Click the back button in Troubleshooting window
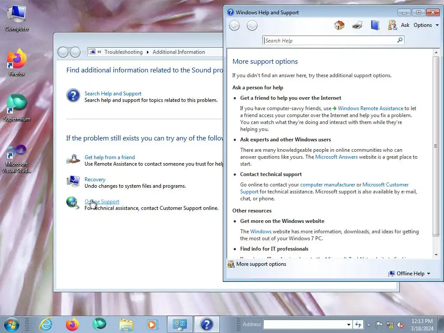444x333 pixels. (63, 52)
